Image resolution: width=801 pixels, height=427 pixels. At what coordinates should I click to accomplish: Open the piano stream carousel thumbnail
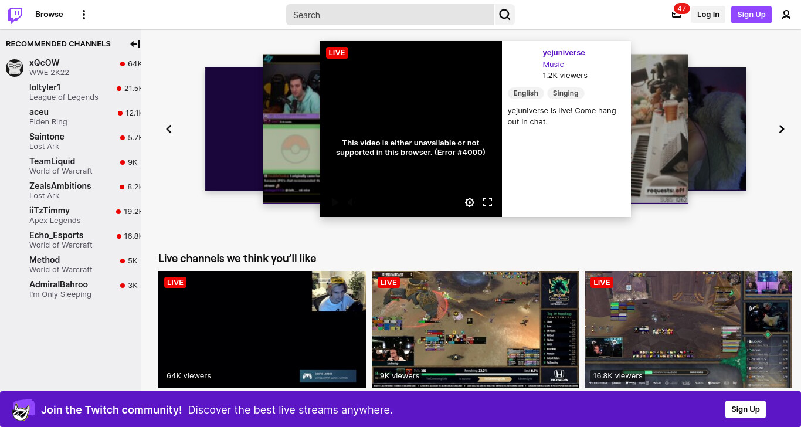[659, 129]
